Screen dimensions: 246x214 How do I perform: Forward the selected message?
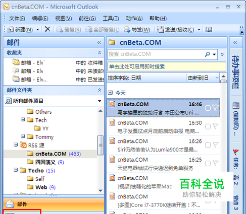tap(137, 30)
